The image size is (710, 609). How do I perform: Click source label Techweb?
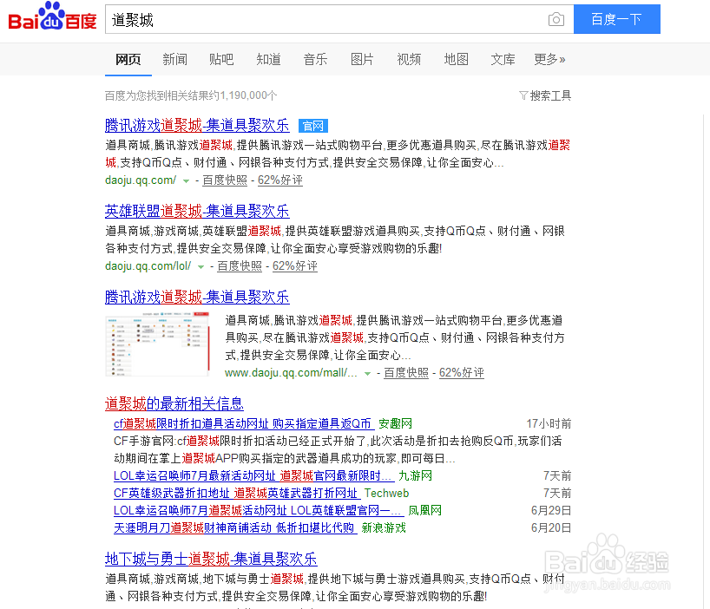pyautogui.click(x=387, y=493)
